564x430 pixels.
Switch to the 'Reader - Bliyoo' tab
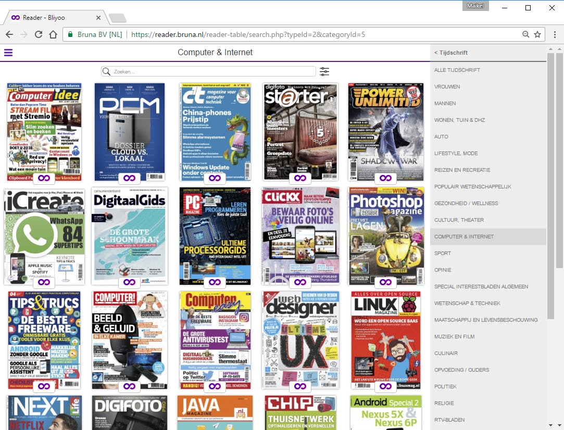54,17
